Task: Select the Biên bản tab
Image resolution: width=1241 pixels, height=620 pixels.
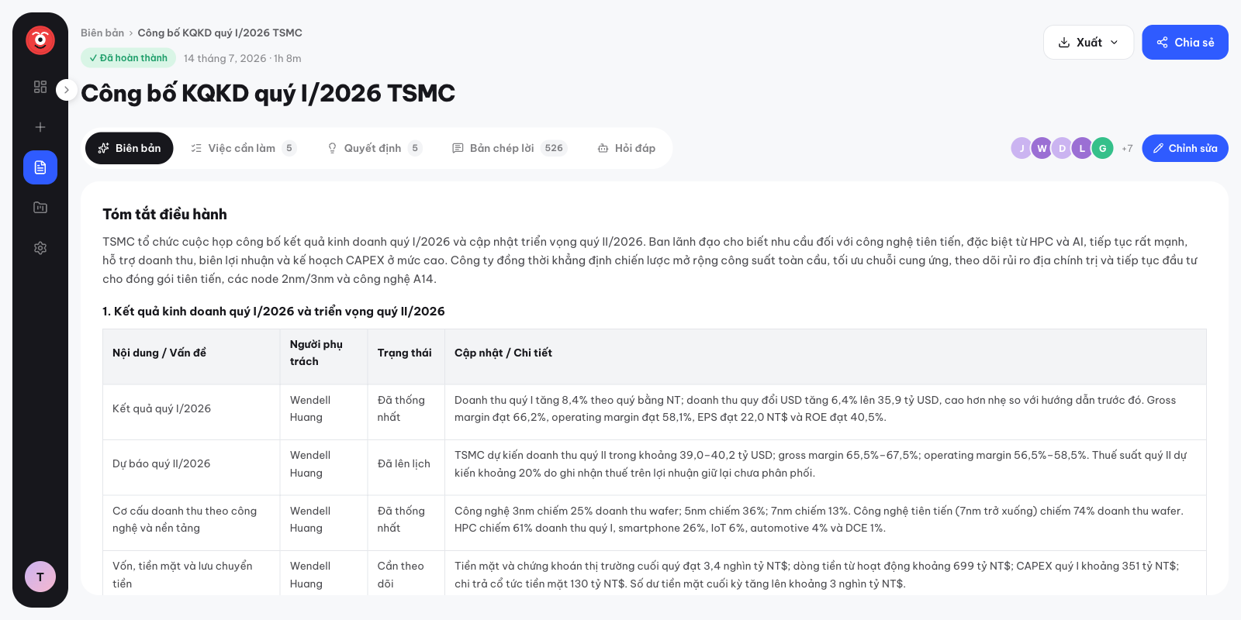Action: click(130, 148)
